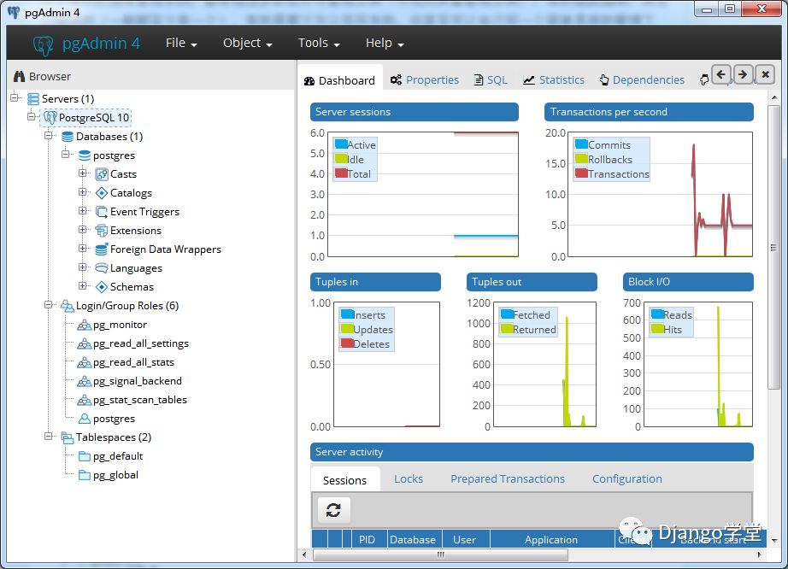Switch to the SQL tab
This screenshot has width=788, height=569.
(491, 79)
